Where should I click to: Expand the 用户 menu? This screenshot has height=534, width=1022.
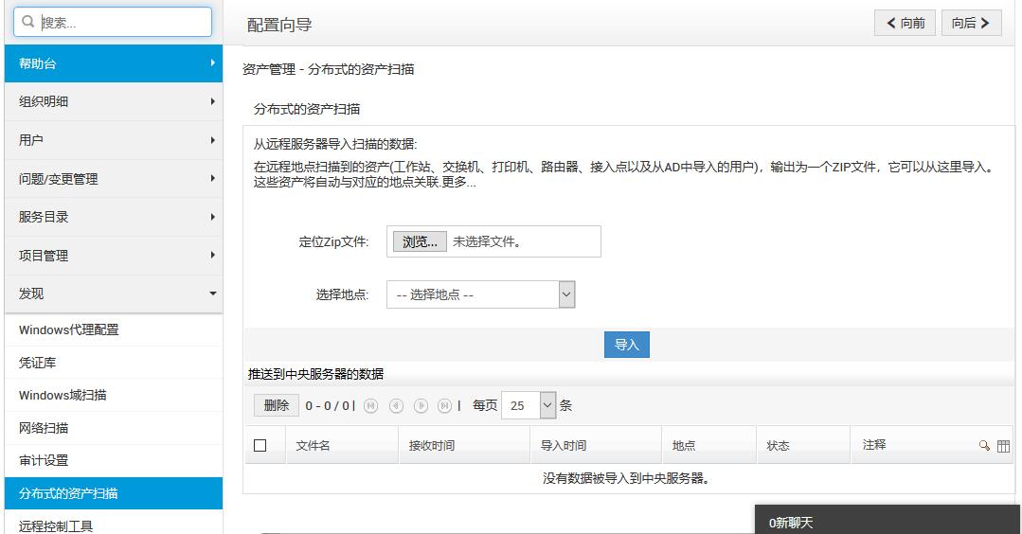click(114, 140)
